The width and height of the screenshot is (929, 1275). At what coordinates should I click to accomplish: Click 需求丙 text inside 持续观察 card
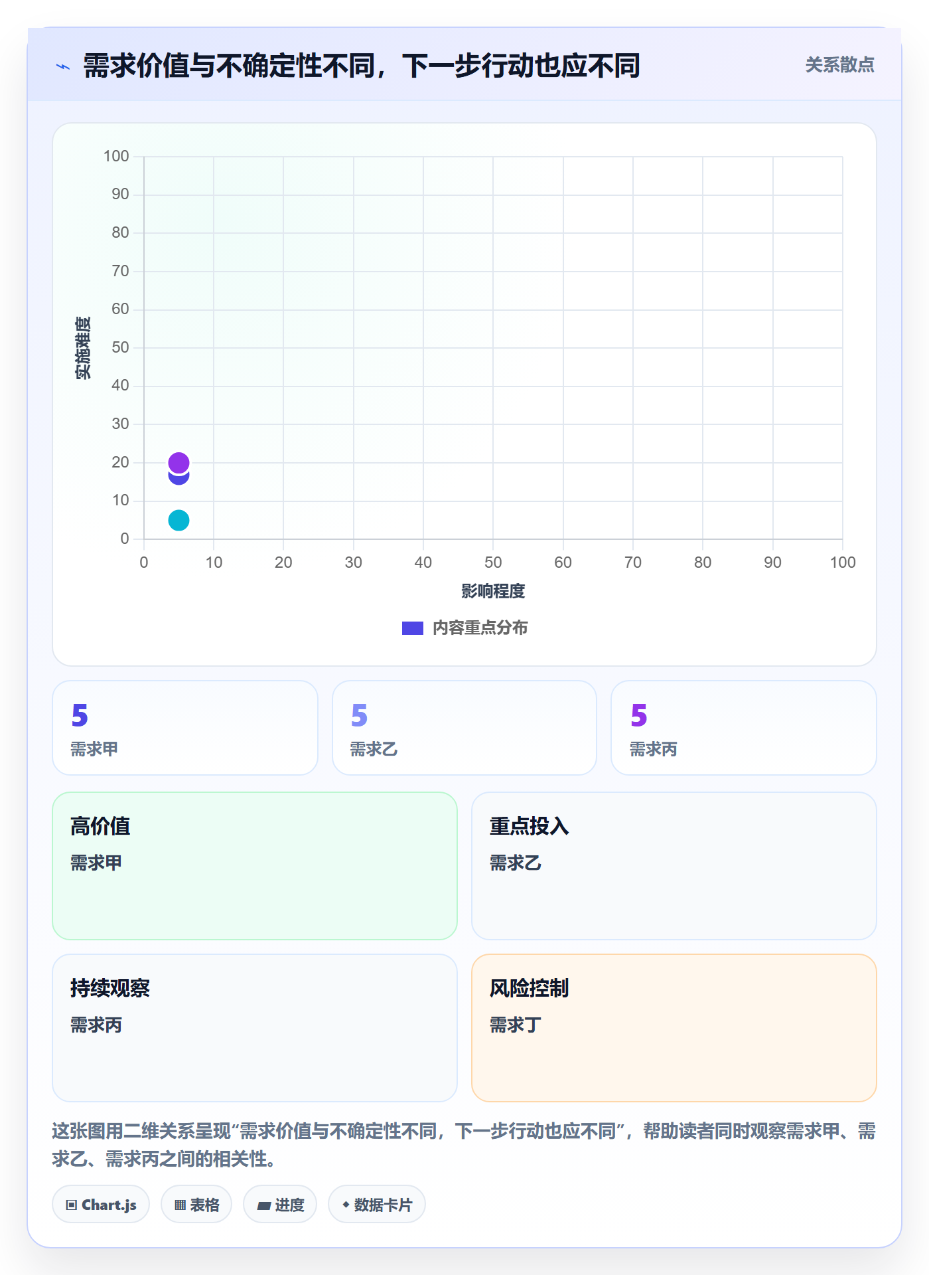[x=96, y=1025]
